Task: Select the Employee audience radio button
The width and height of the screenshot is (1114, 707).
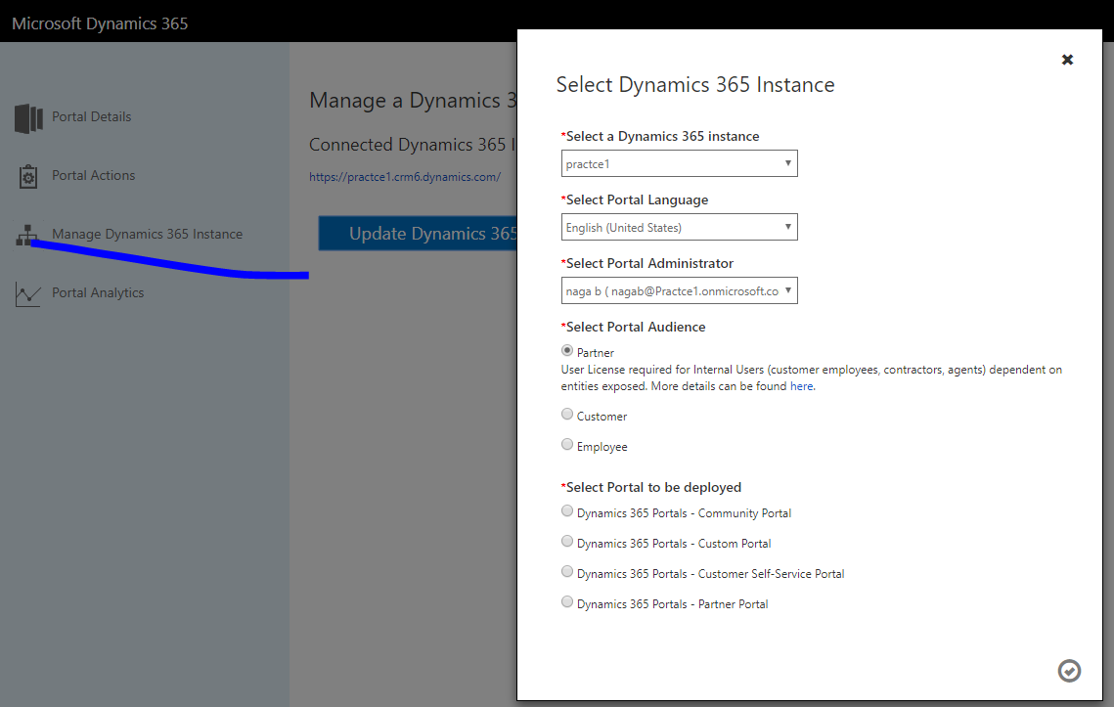Action: click(567, 444)
